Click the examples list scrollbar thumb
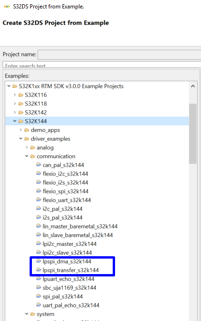 point(193,134)
